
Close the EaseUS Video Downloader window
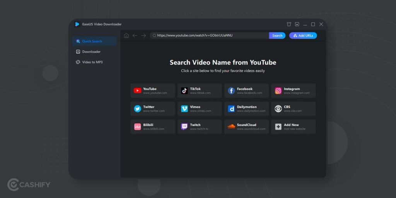[321, 24]
